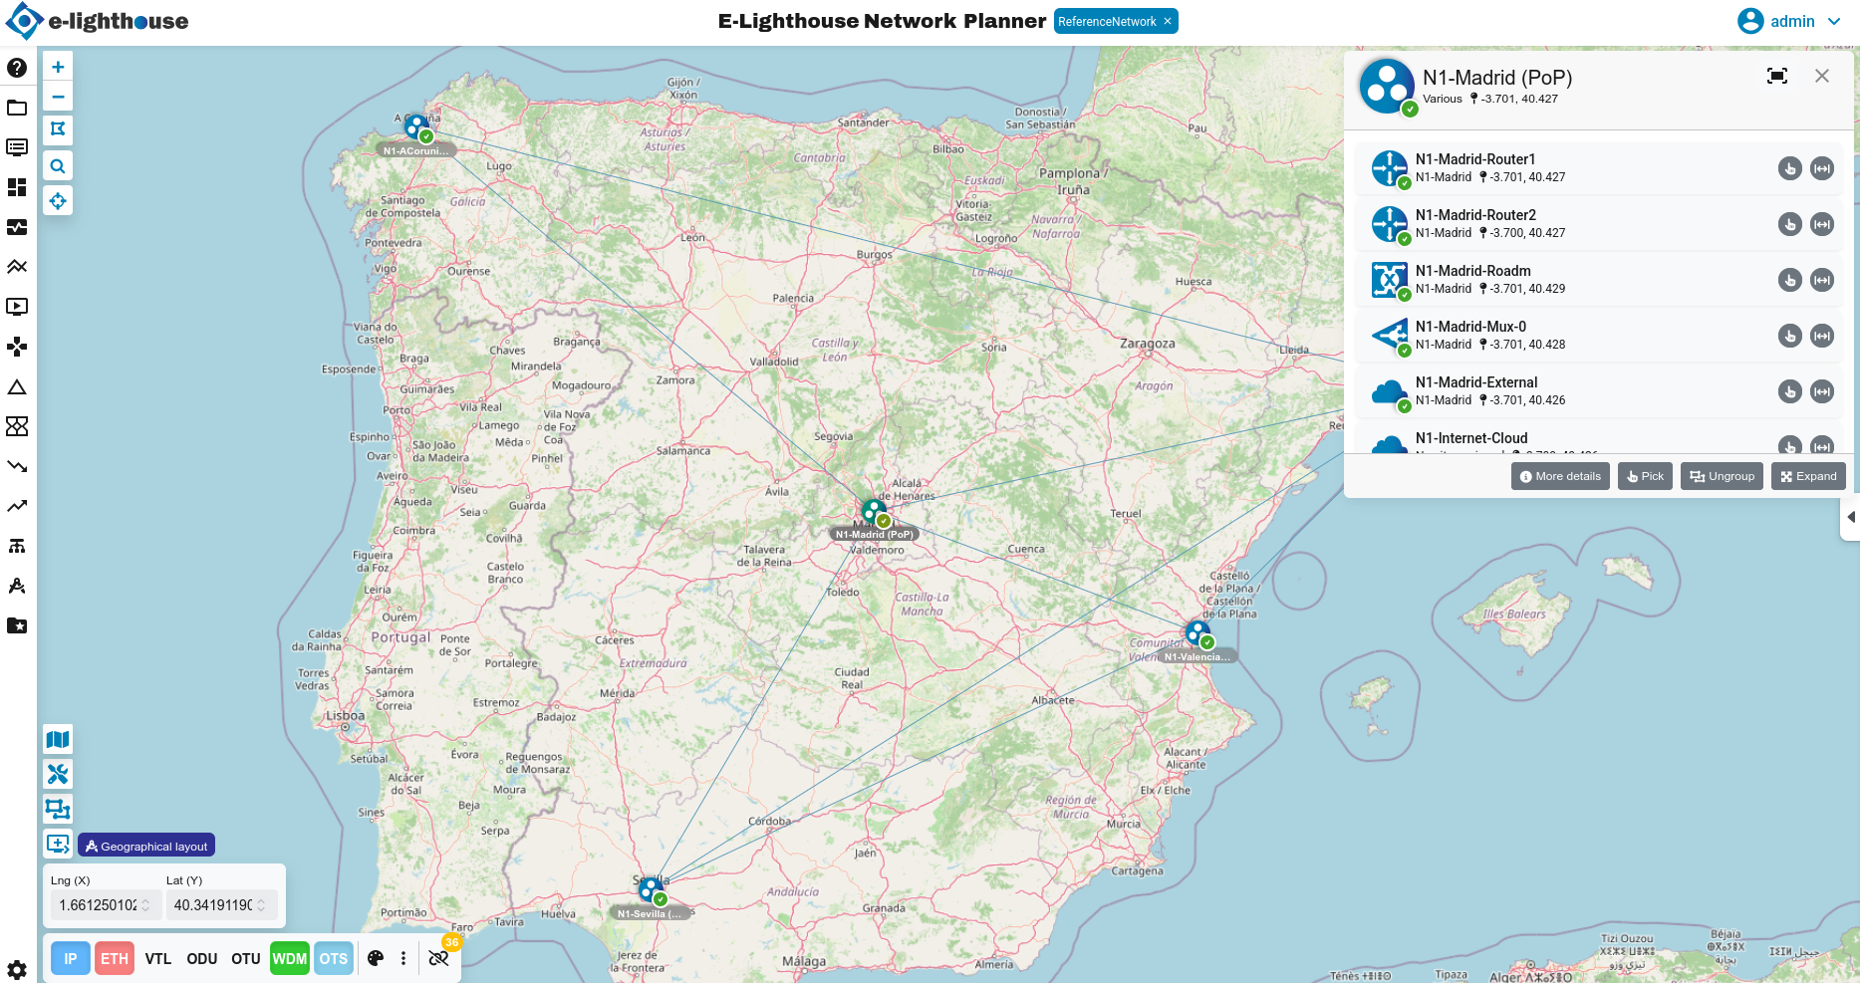The image size is (1860, 983).
Task: Zoom out the map with minus button
Action: coord(58,97)
